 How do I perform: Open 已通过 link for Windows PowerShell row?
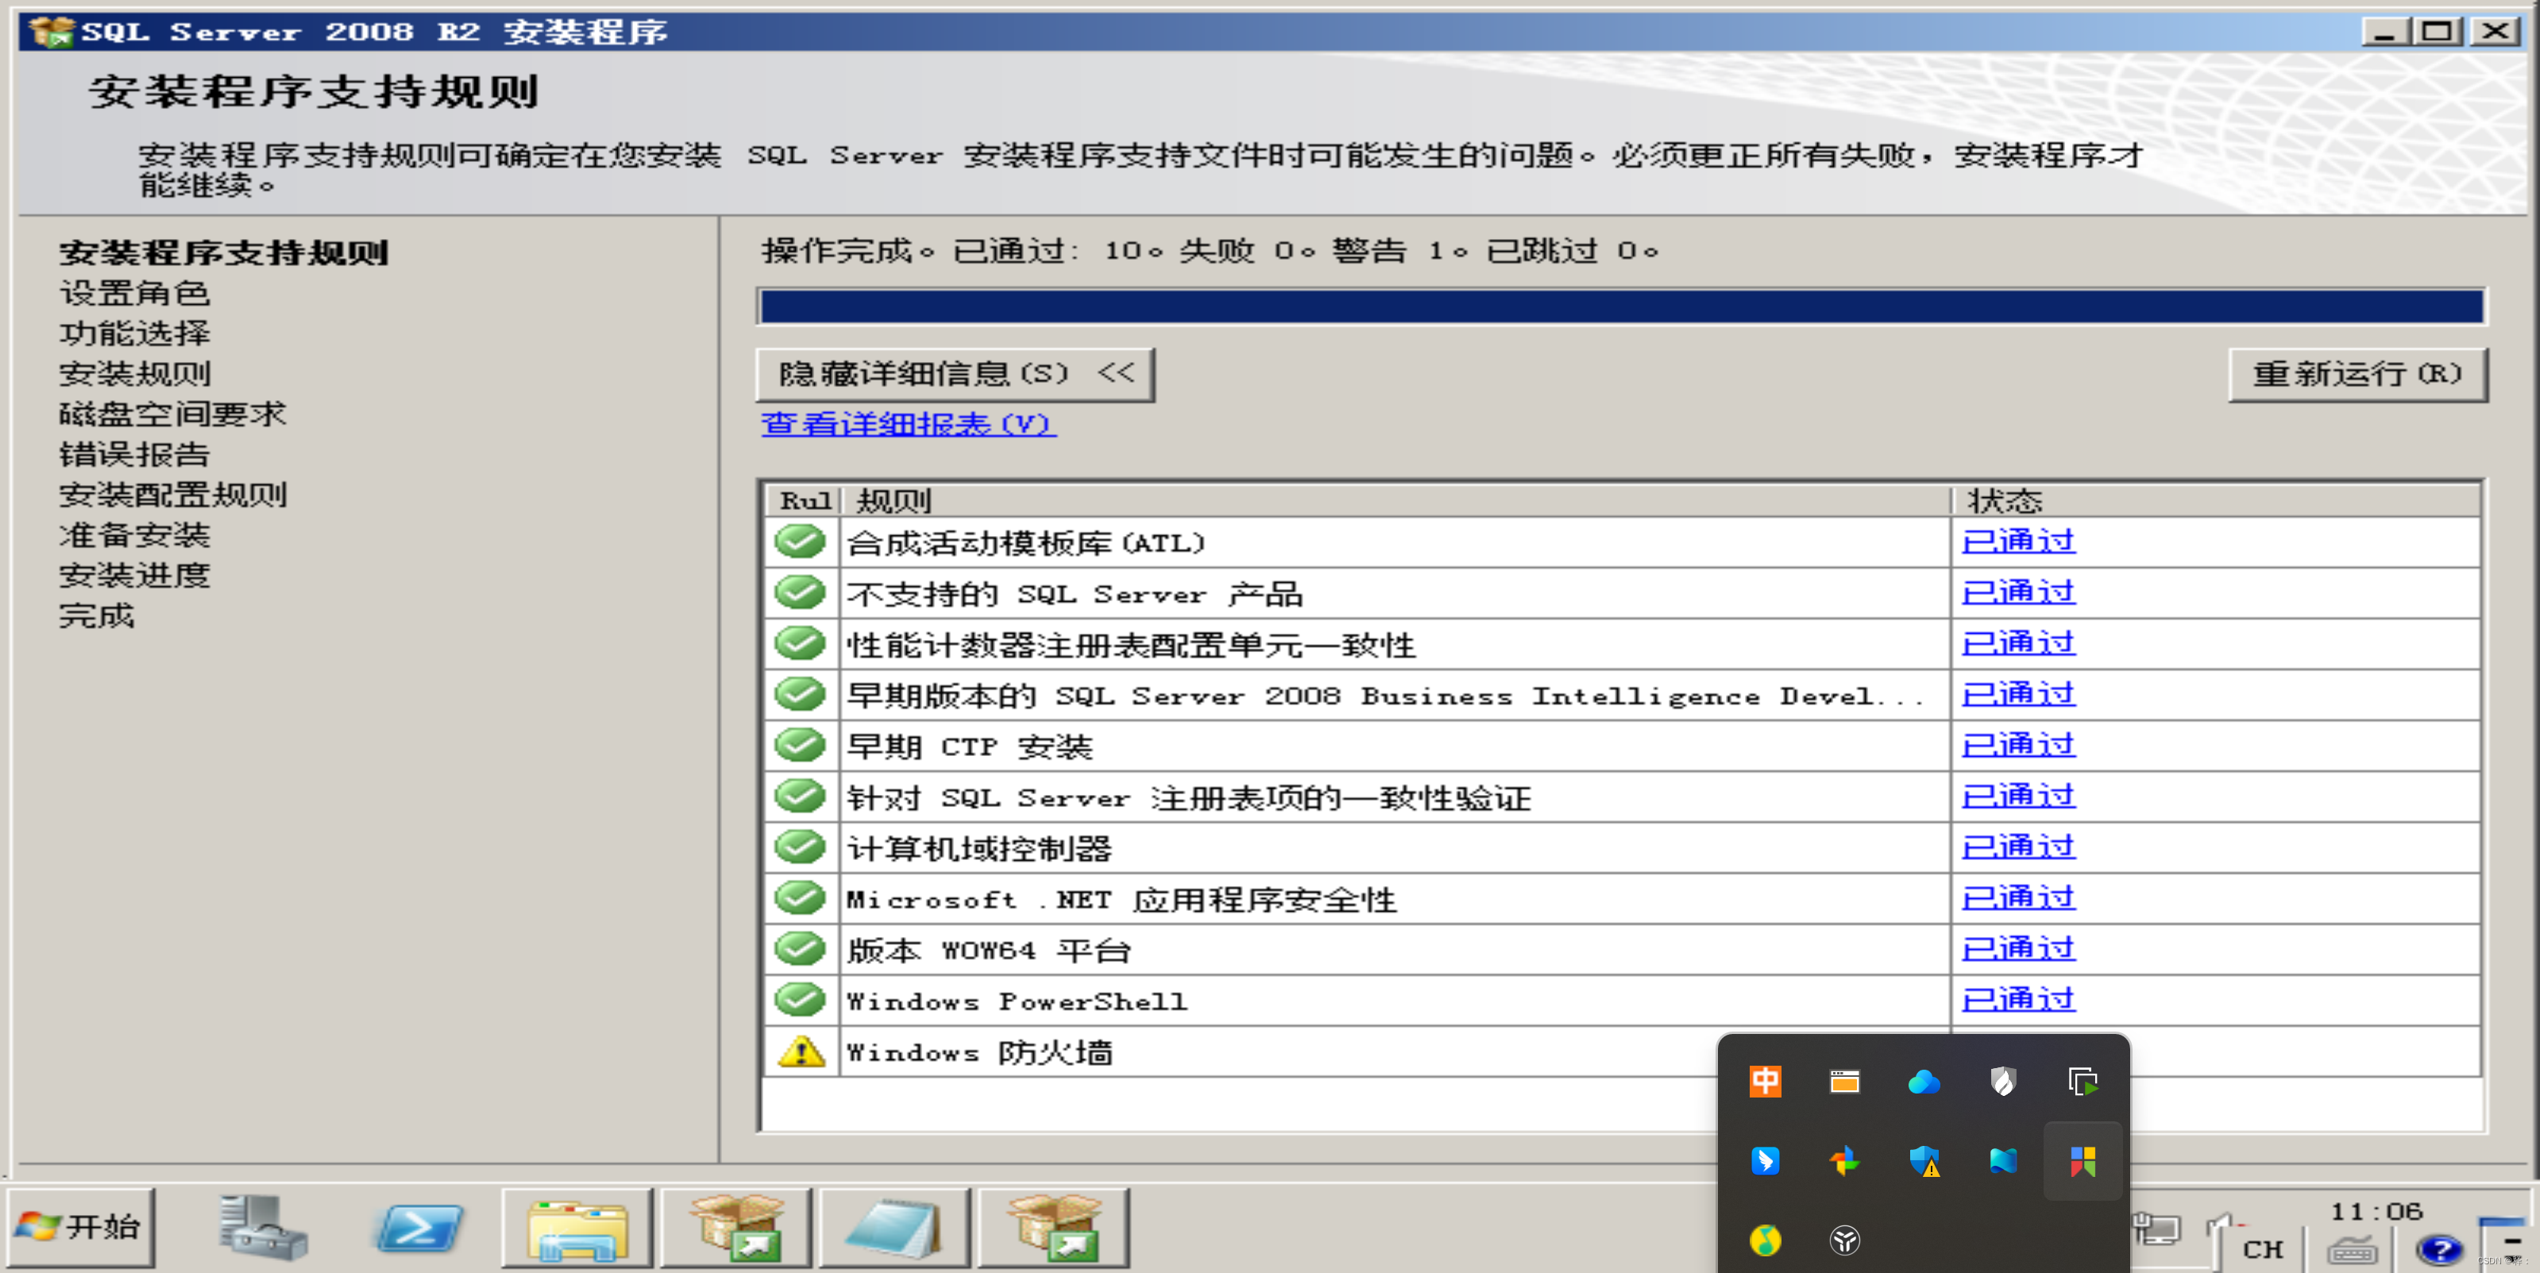point(2018,1001)
